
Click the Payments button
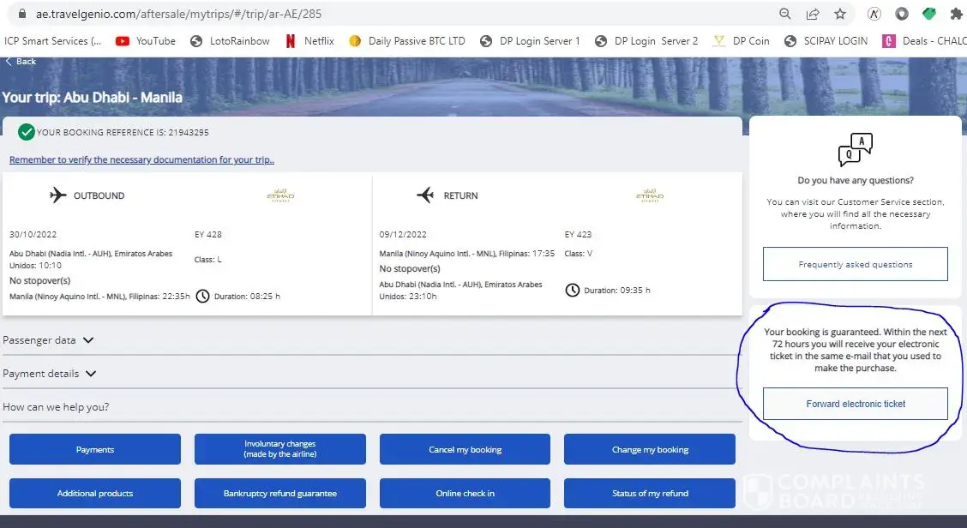tap(94, 449)
